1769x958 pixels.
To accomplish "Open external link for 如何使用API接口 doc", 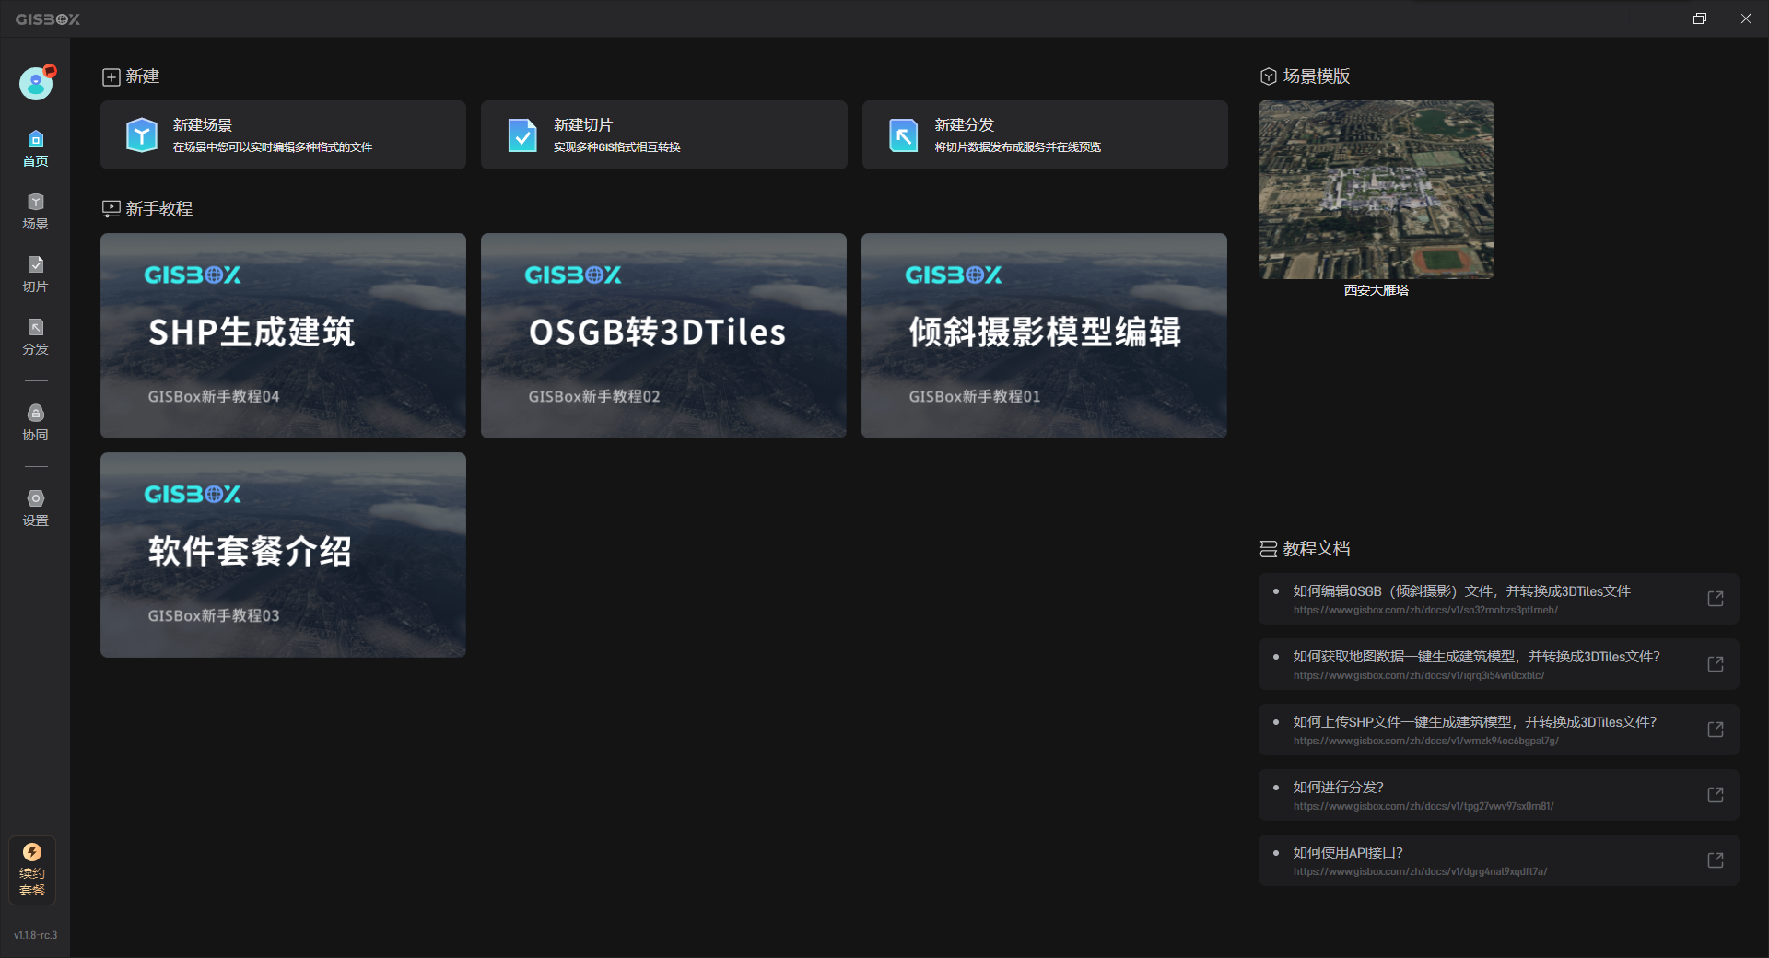I will pyautogui.click(x=1716, y=860).
